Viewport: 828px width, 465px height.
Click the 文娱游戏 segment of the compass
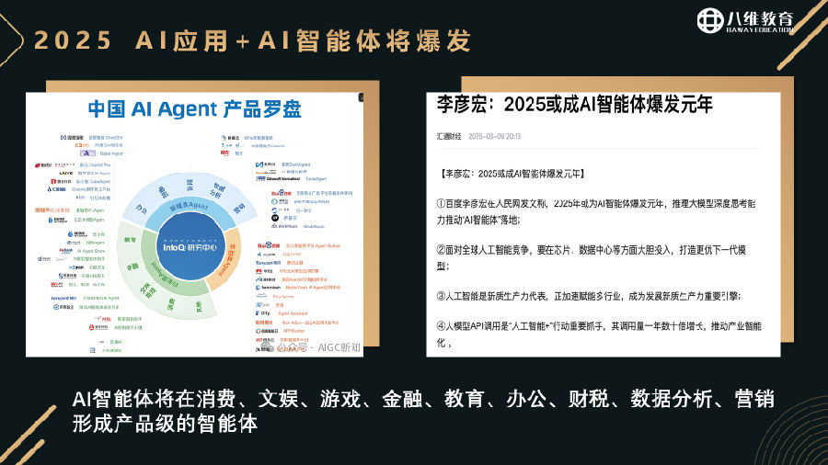tap(148, 290)
